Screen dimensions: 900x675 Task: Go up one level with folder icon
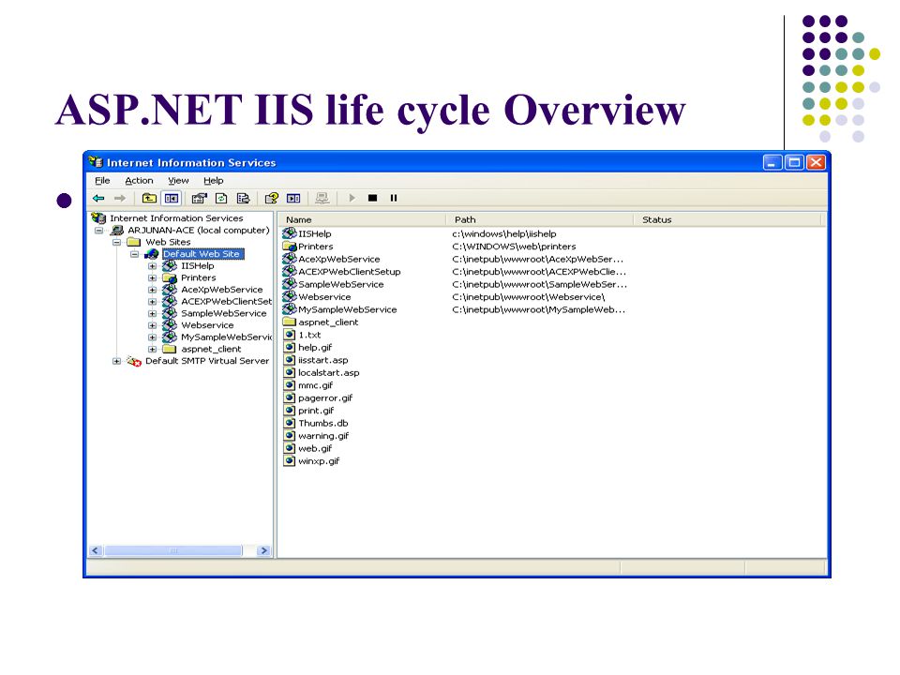coord(149,198)
